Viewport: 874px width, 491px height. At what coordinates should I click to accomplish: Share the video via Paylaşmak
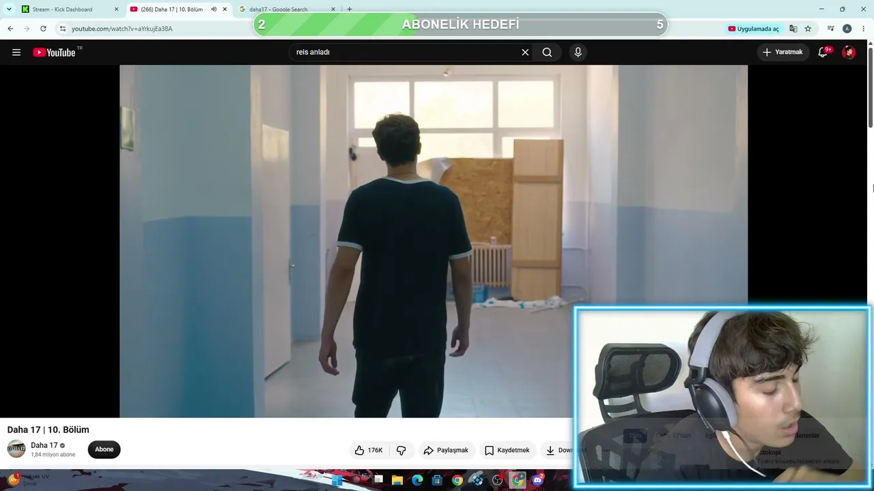446,450
